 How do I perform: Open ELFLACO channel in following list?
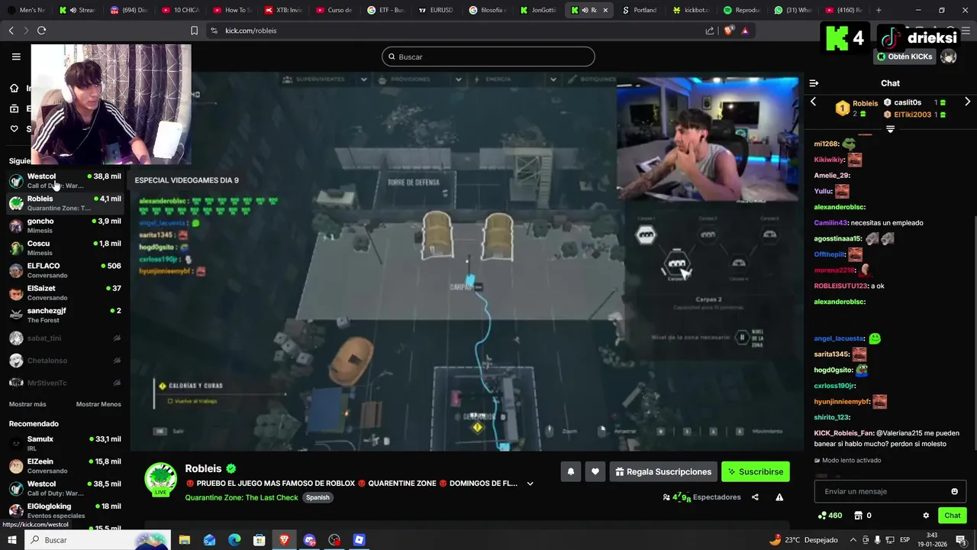click(x=65, y=270)
